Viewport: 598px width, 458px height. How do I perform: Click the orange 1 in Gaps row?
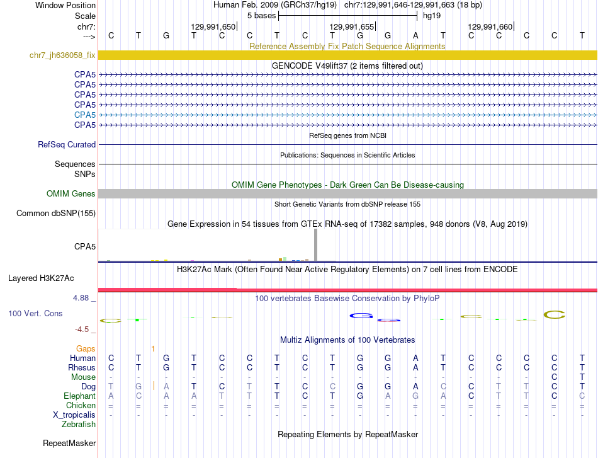[x=153, y=349]
